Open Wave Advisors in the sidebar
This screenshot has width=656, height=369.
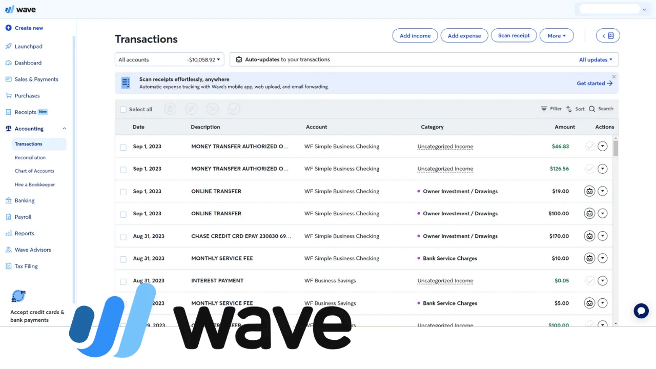click(33, 250)
